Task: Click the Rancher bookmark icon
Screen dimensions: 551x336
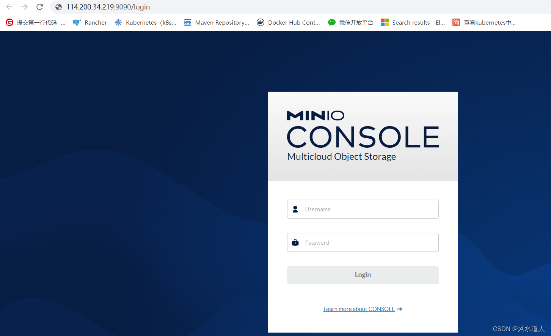Action: 77,22
